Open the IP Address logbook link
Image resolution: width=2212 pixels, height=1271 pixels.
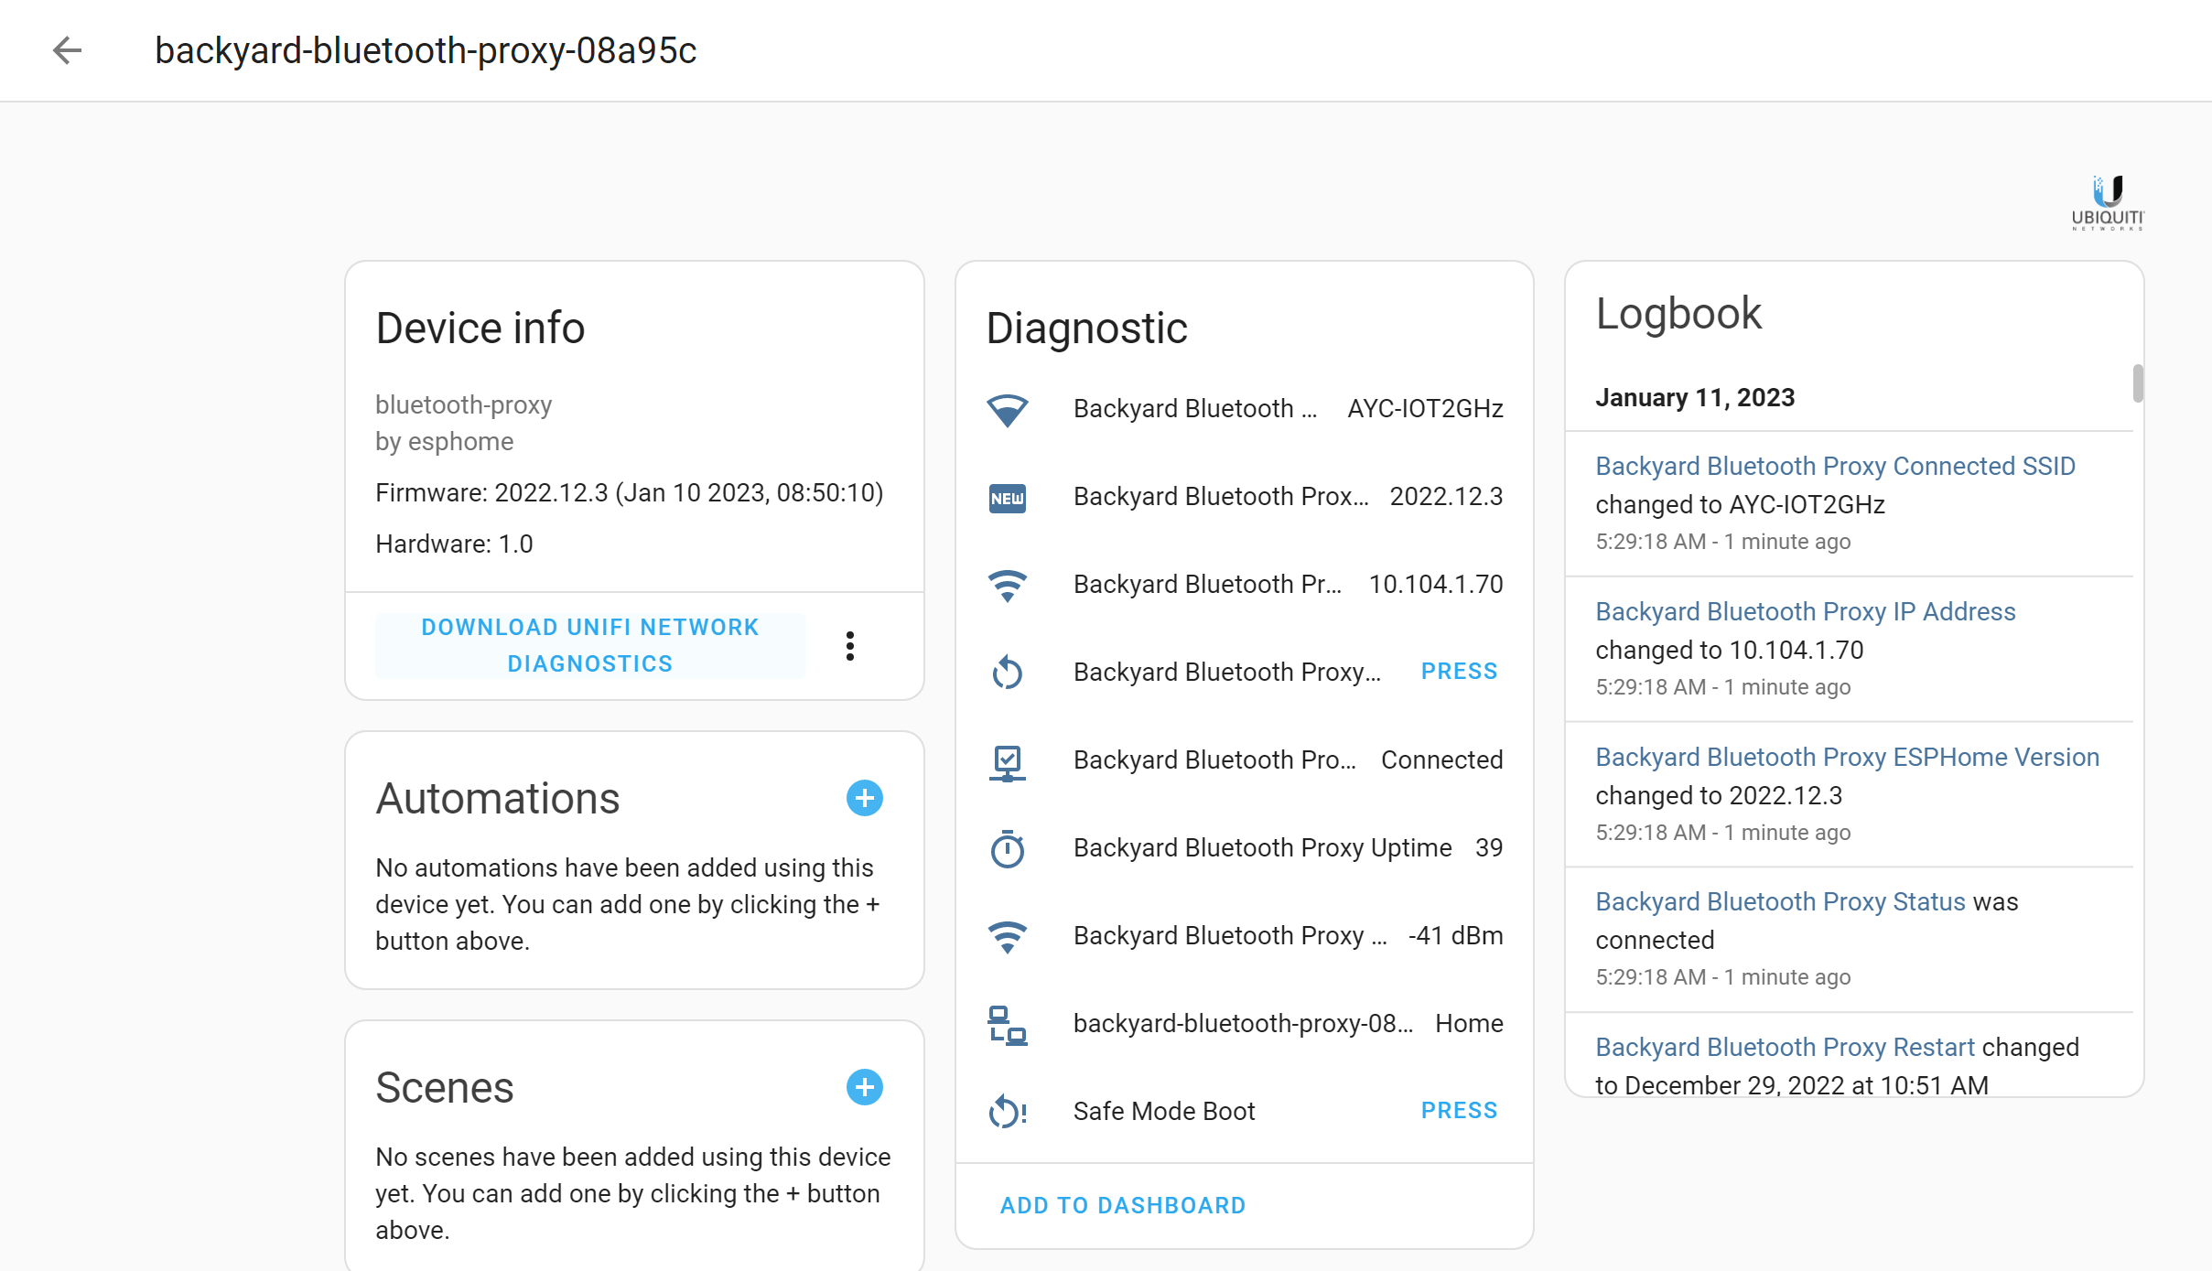click(x=1805, y=611)
